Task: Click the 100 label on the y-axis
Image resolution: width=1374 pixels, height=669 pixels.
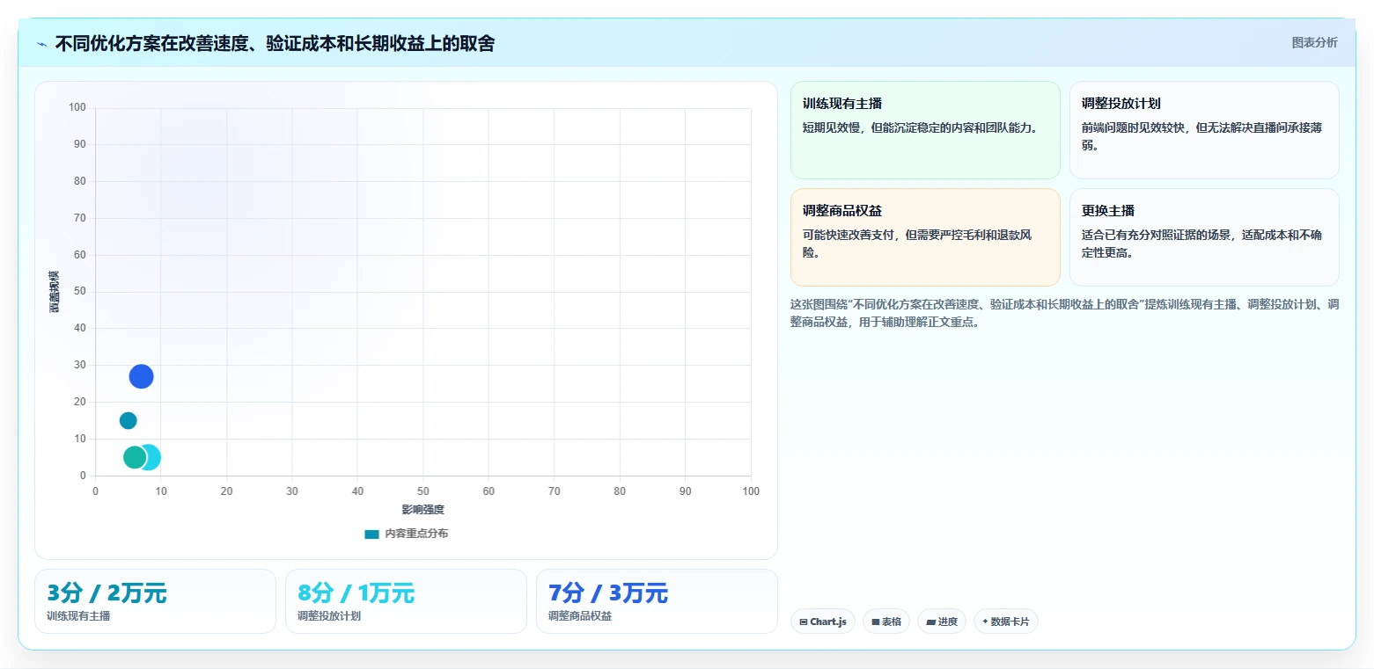Action: click(77, 107)
